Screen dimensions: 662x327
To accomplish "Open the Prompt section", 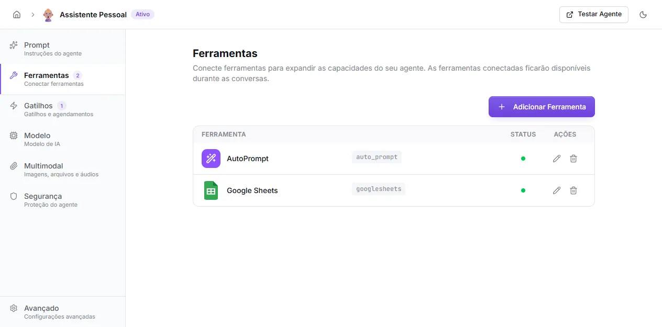I will click(x=62, y=49).
